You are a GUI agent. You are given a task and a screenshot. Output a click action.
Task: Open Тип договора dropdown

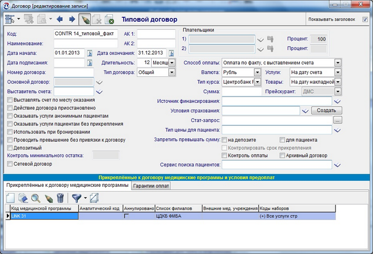coord(172,73)
